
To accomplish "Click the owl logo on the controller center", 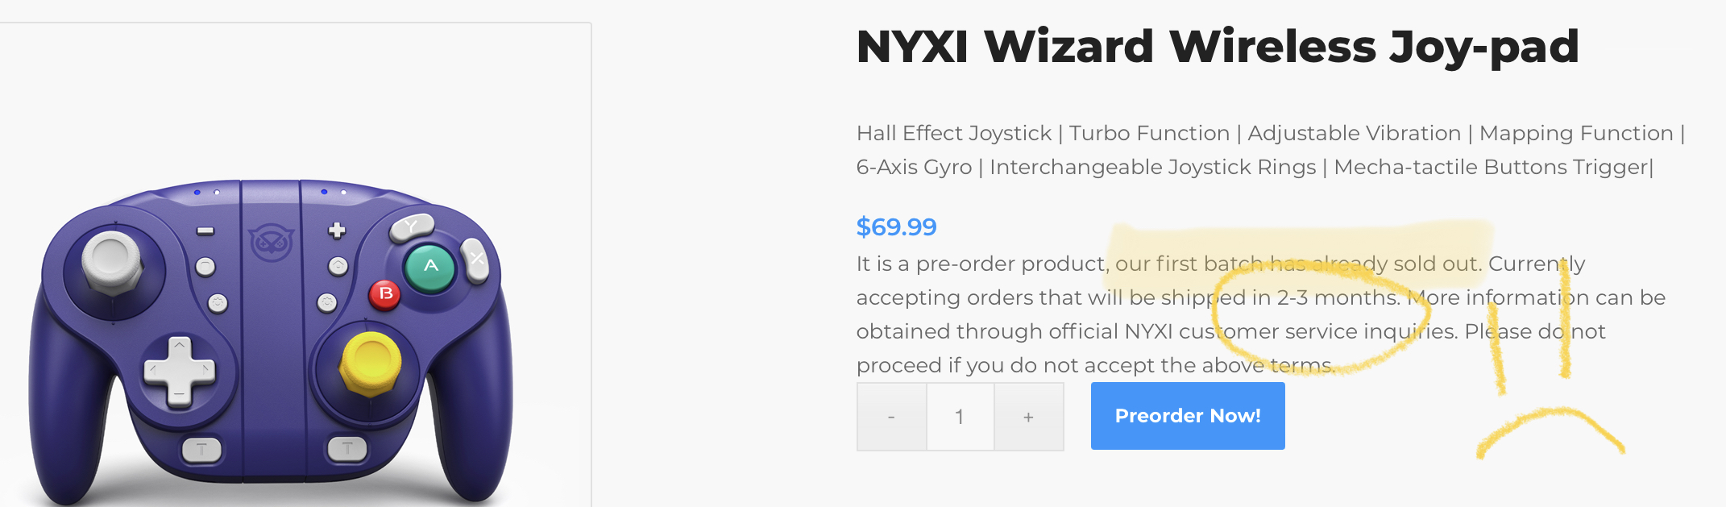I will coord(272,241).
